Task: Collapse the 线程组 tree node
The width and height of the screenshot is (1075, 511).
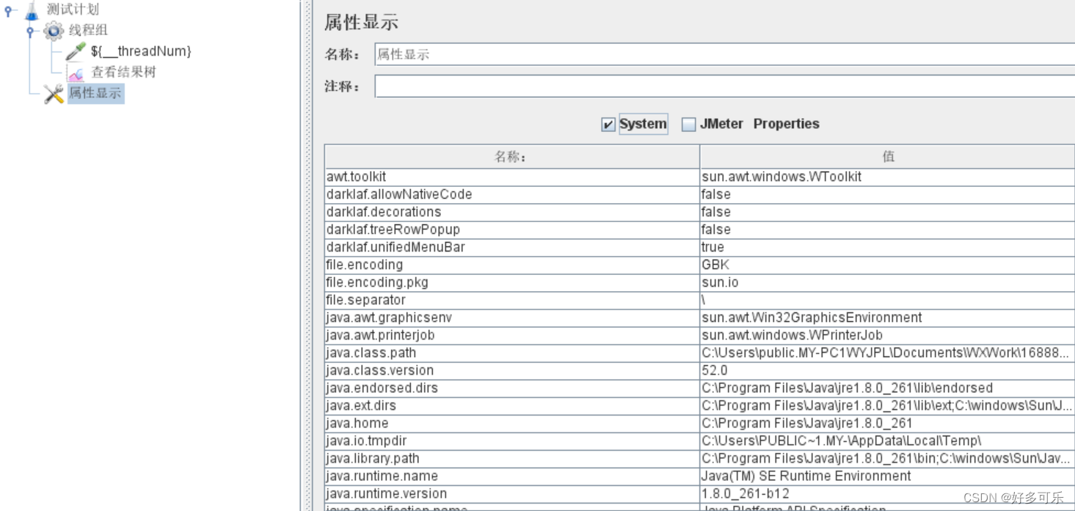Action: 30,31
